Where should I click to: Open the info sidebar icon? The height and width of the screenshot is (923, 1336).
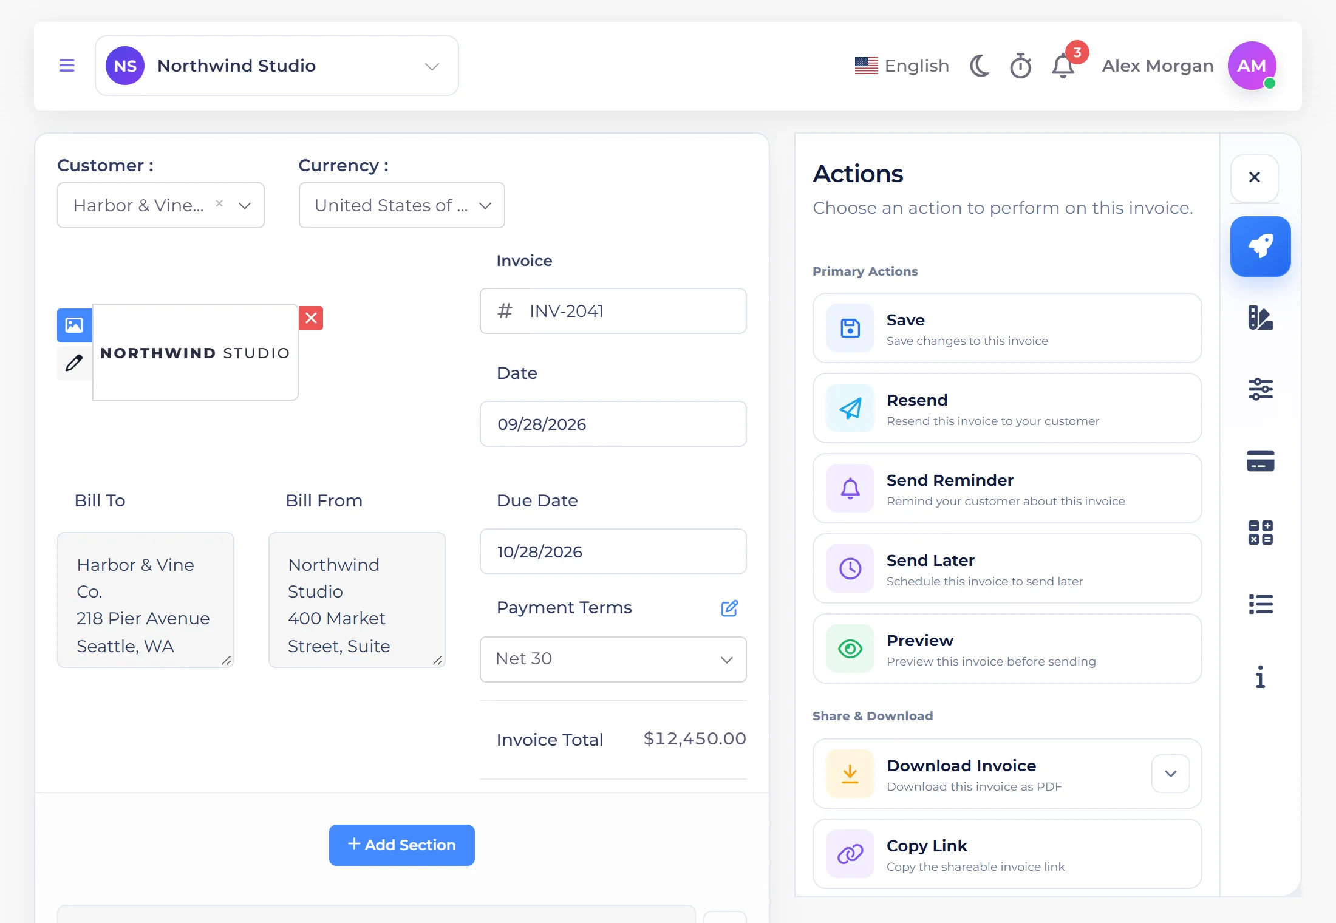(x=1261, y=676)
